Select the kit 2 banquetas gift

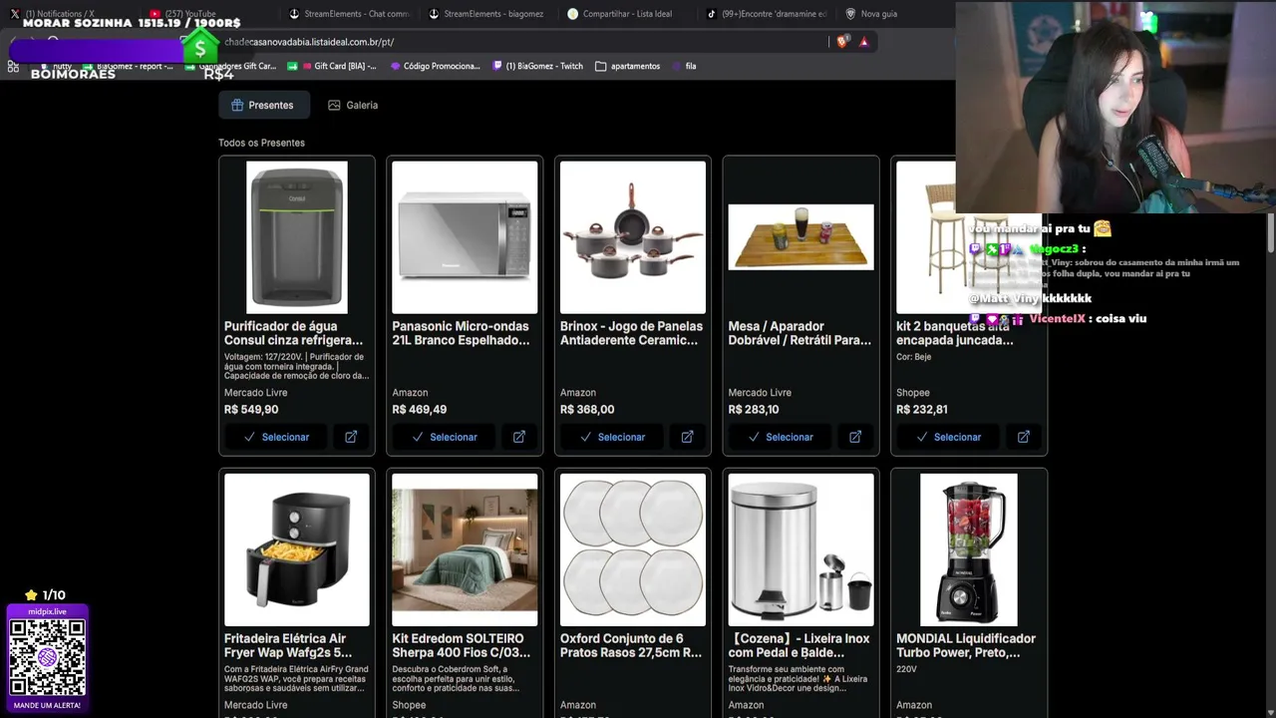[x=948, y=437]
